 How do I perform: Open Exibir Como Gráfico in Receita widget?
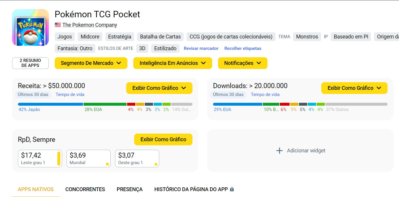(x=159, y=88)
